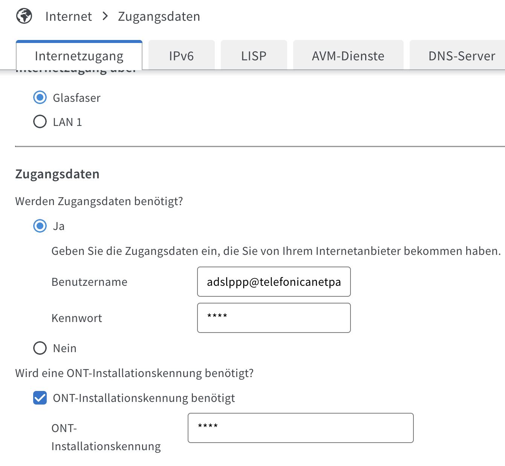Screen dimensions: 505x466
Task: Open the DNS-Server tab
Action: pos(462,56)
